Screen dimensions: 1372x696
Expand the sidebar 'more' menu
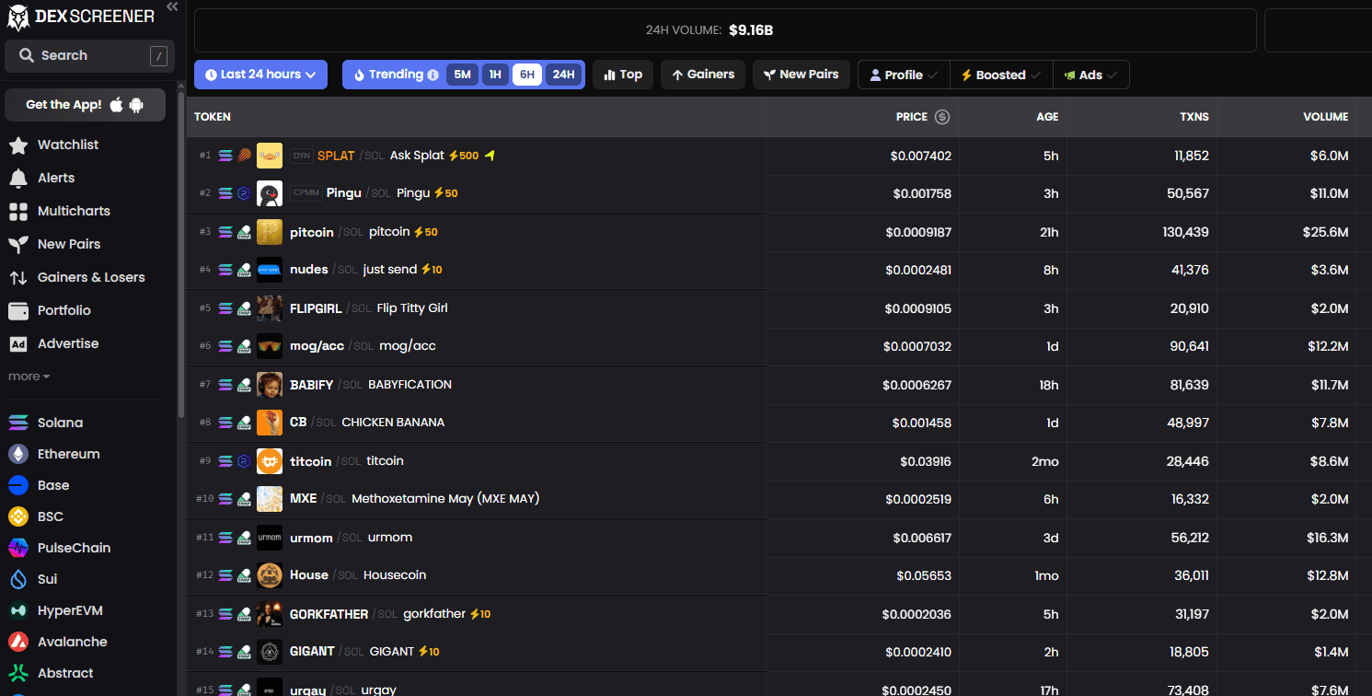[29, 377]
